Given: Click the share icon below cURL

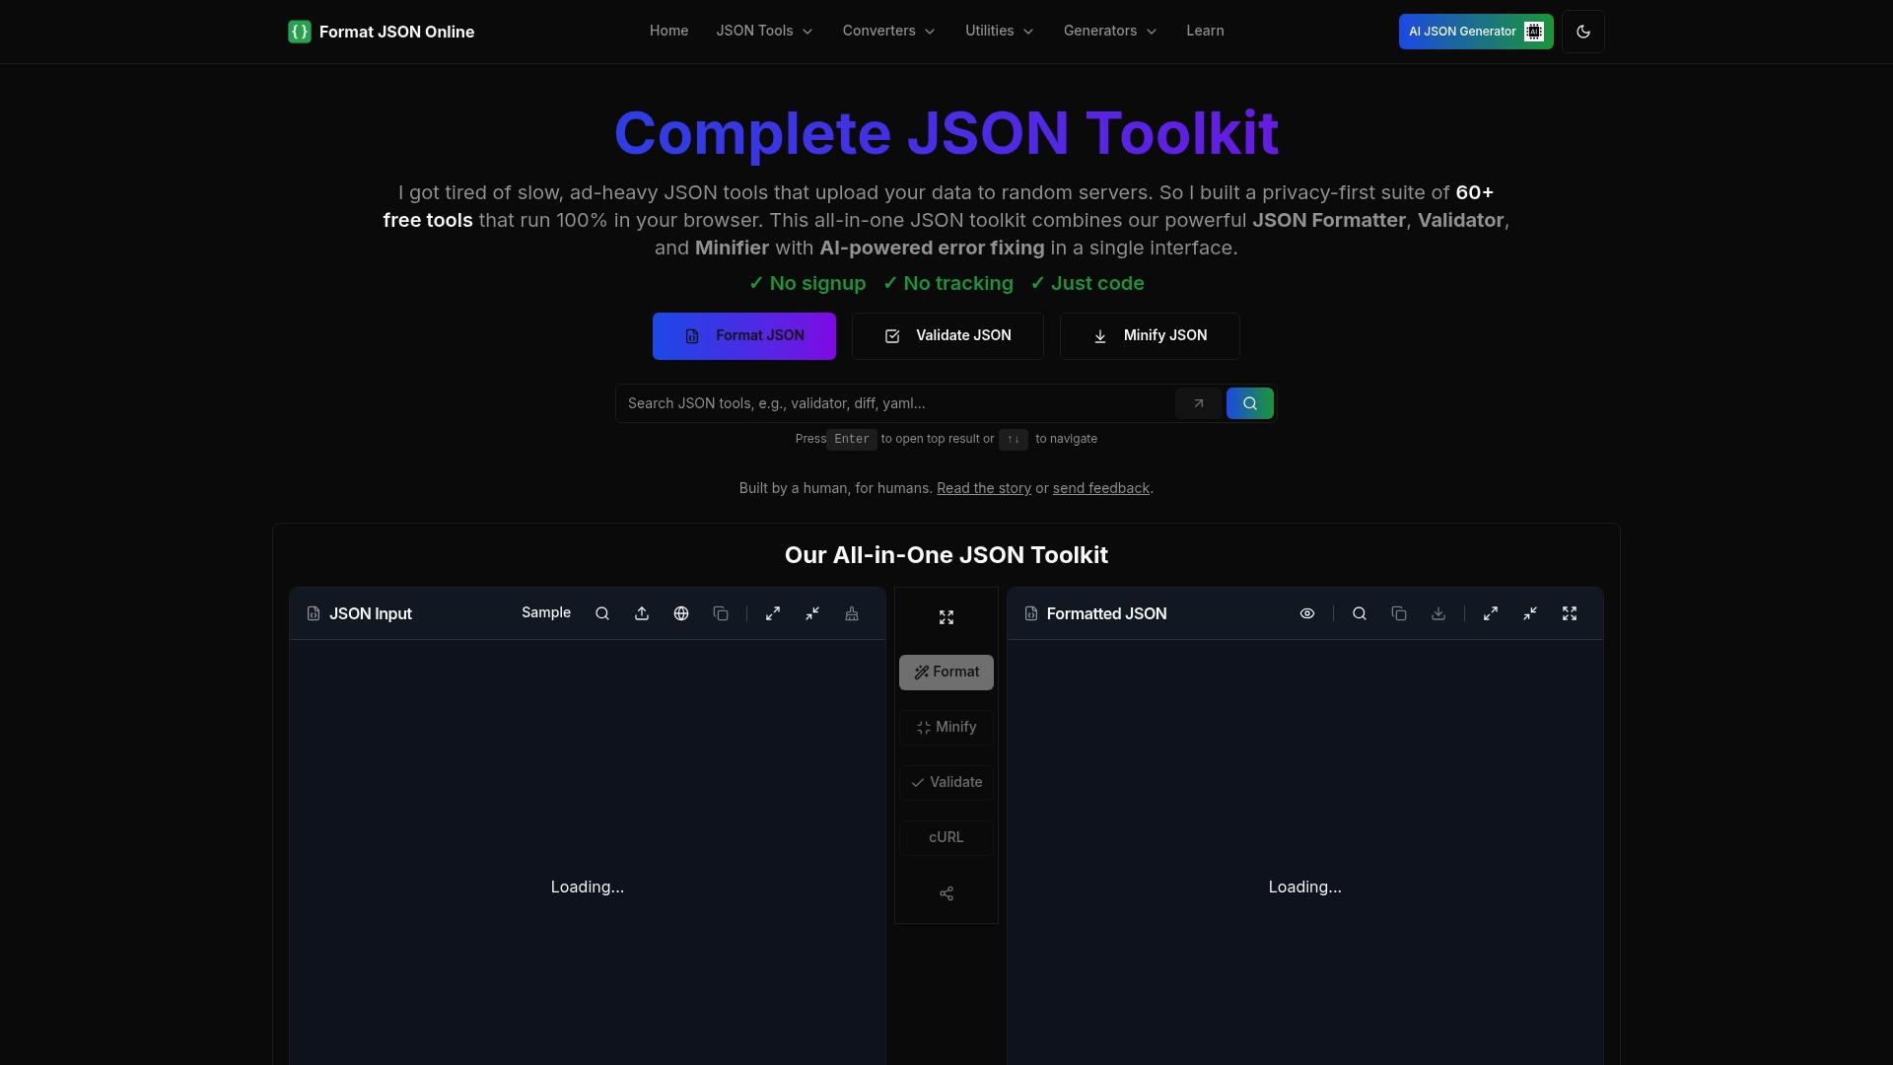Looking at the screenshot, I should point(946,893).
